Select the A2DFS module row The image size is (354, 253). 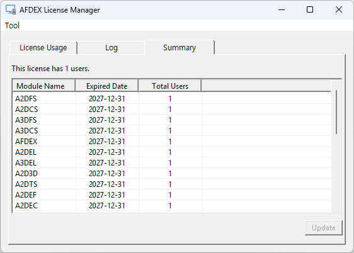[171, 99]
